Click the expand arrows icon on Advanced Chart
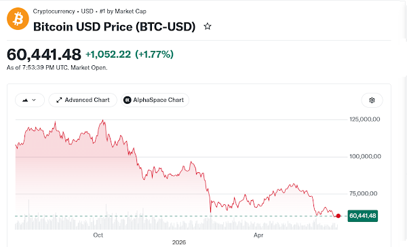This screenshot has height=247, width=407. tap(59, 100)
